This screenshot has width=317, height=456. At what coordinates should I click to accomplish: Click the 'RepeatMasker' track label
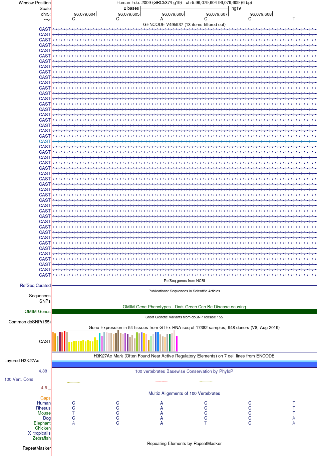point(37,448)
